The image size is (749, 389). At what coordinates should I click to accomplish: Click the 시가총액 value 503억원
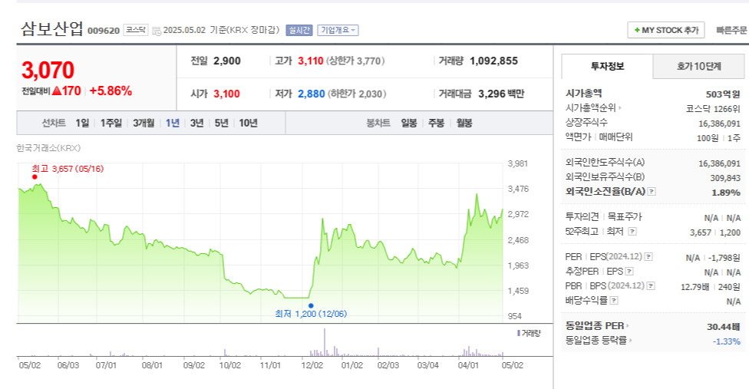tap(723, 94)
